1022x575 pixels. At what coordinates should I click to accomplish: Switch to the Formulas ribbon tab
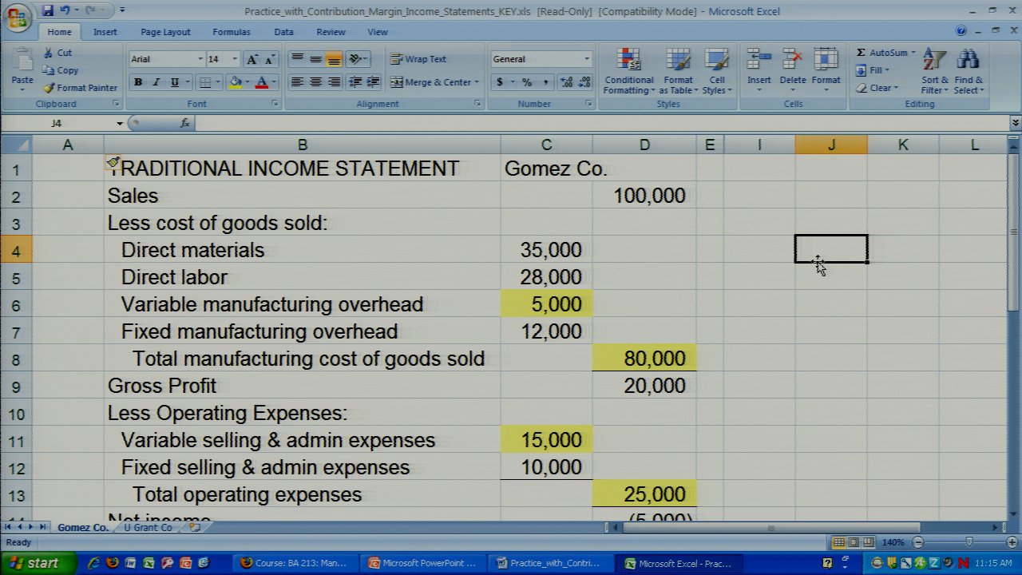[x=231, y=32]
